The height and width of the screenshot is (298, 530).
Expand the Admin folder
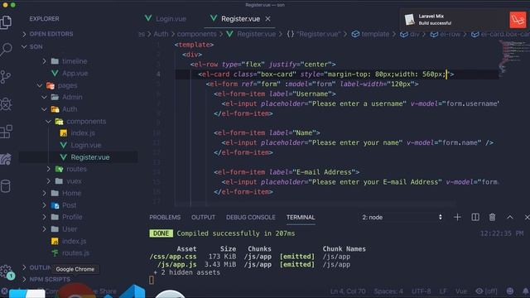[x=72, y=98]
